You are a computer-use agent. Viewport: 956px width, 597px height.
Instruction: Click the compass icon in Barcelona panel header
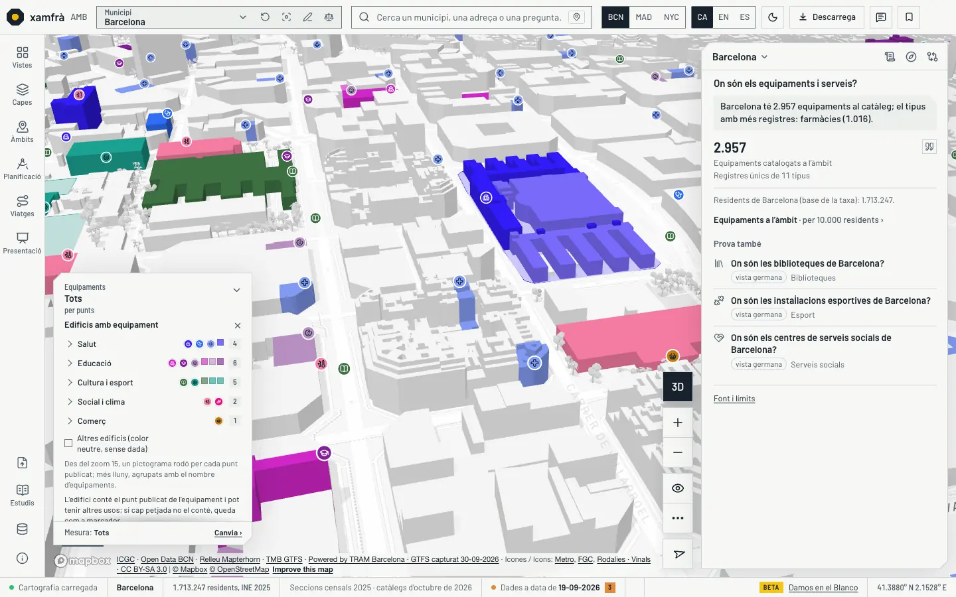(x=911, y=57)
